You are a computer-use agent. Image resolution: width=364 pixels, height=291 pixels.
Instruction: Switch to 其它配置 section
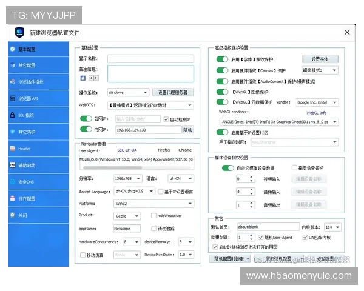(x=38, y=65)
